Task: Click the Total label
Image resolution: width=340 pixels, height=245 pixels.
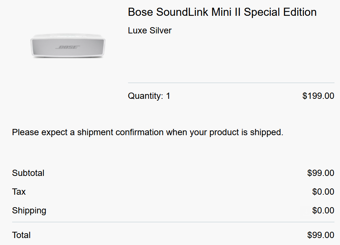Action: [21, 235]
